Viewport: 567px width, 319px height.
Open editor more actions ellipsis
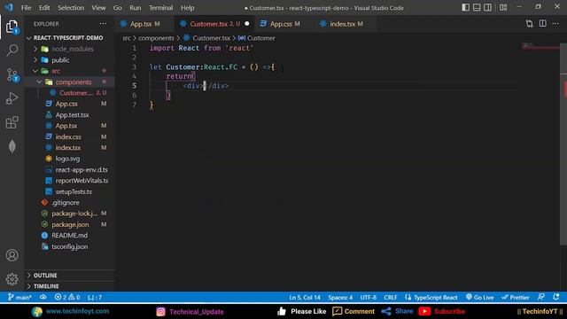click(x=555, y=24)
